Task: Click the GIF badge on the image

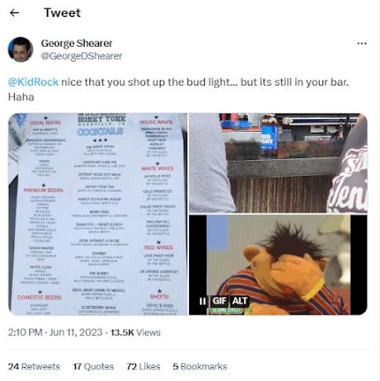Action: click(x=219, y=301)
